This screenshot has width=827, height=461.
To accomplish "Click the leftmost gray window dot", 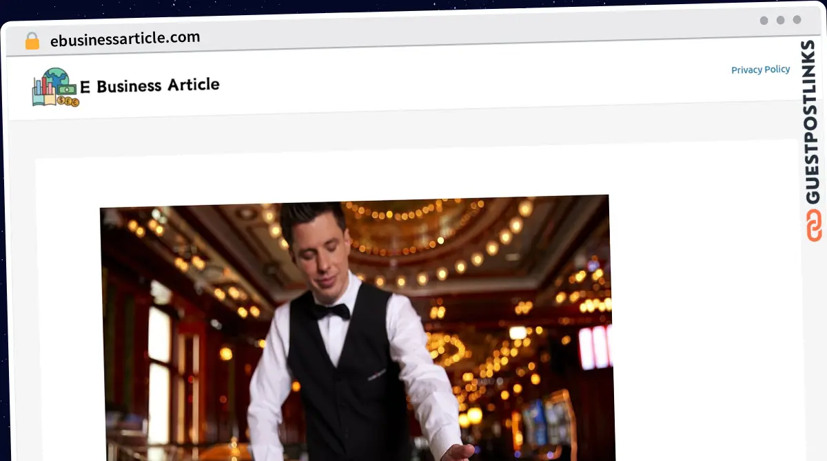I will point(764,21).
